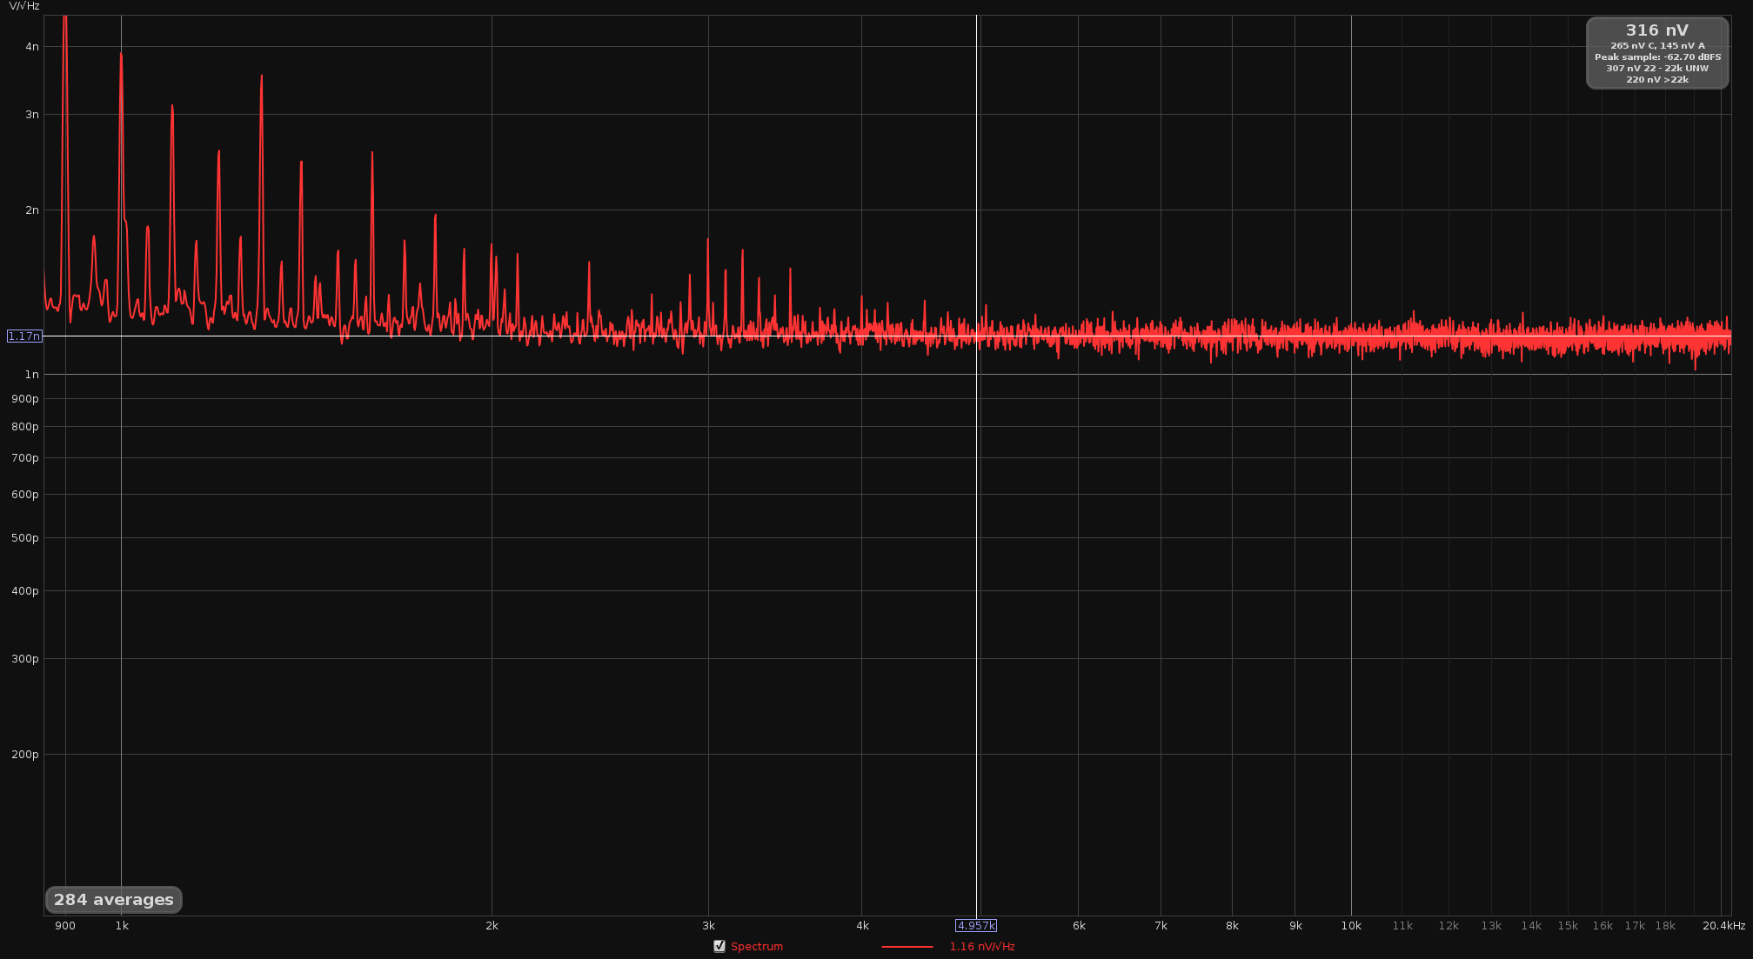The image size is (1753, 959).
Task: Click the 284 averages indicator
Action: click(114, 900)
